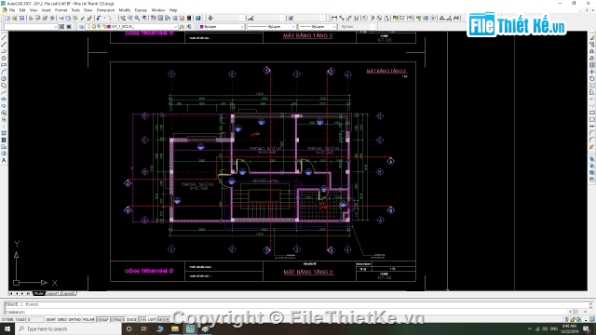Image resolution: width=596 pixels, height=335 pixels.
Task: Click the MODEL button in status bar
Action: (164, 320)
